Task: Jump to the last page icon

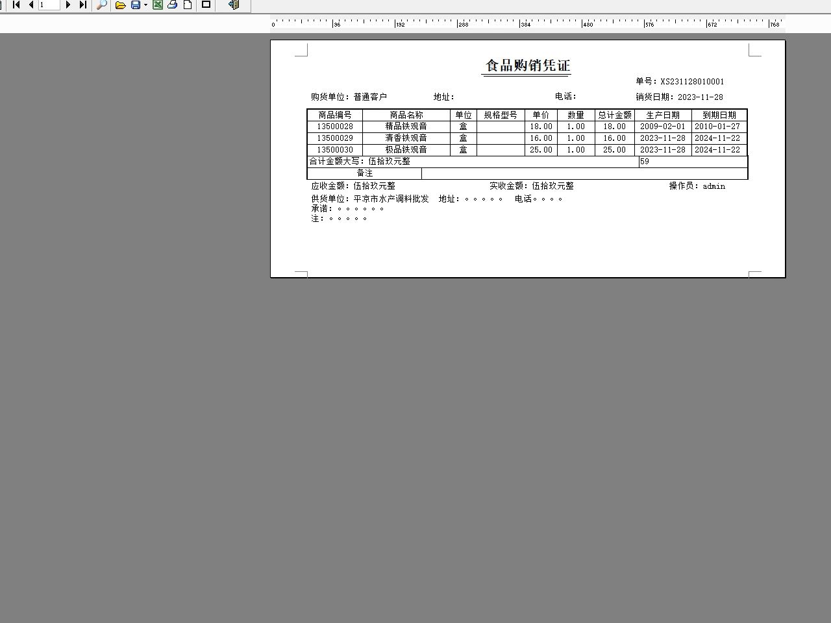Action: 82,5
